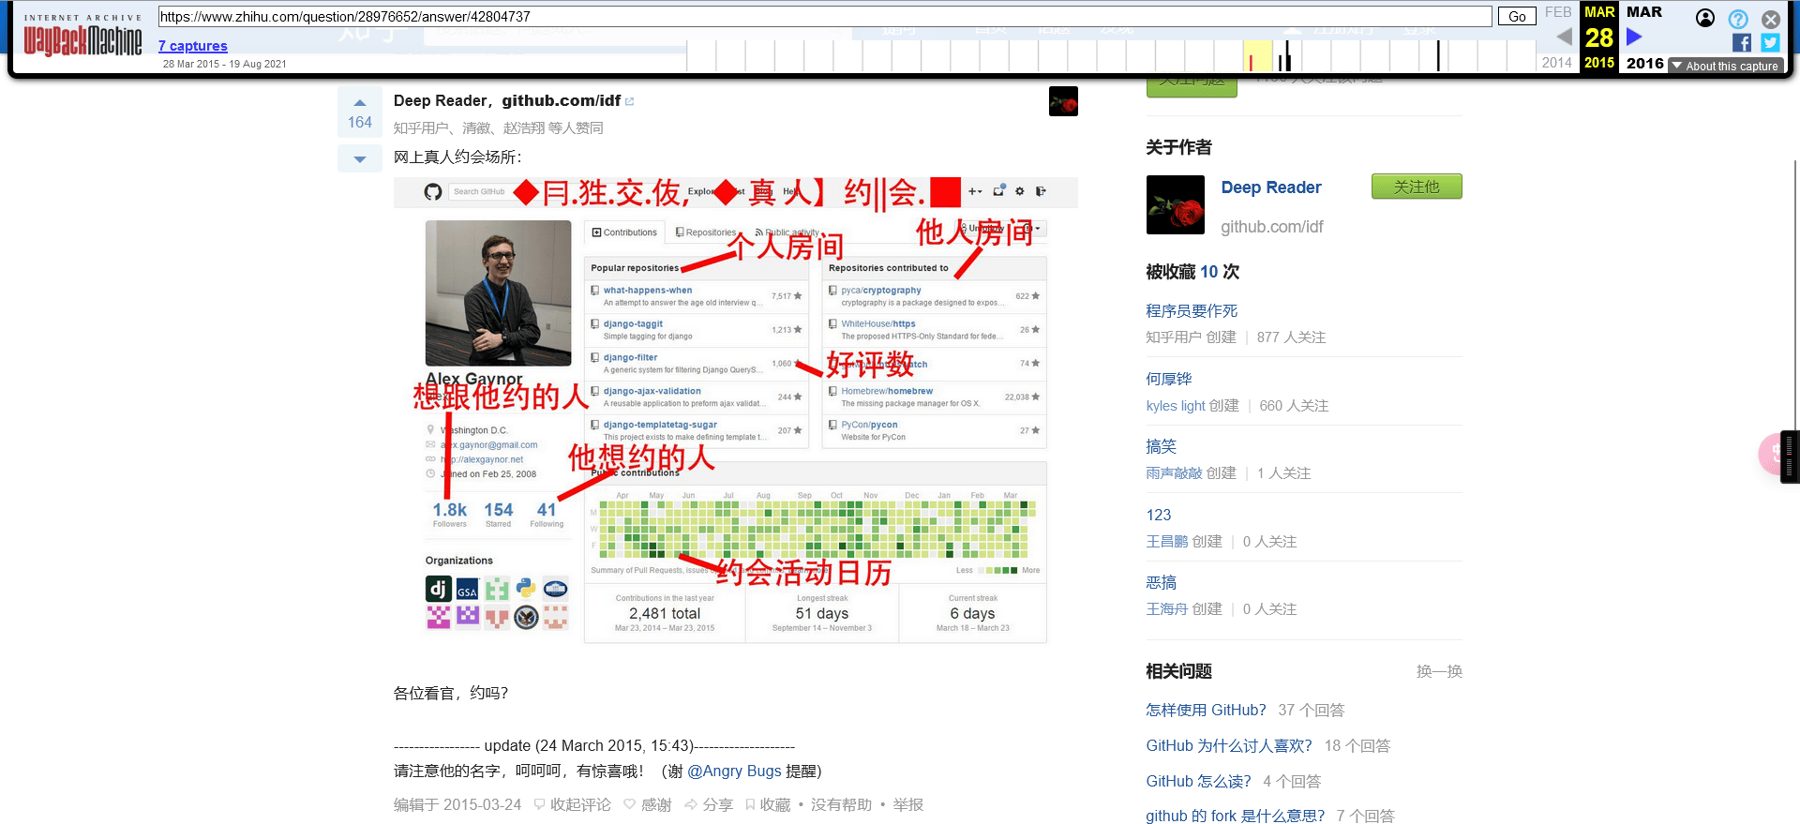The image size is (1800, 824).
Task: Open the external link icon beside github.com/idf
Action: click(630, 101)
